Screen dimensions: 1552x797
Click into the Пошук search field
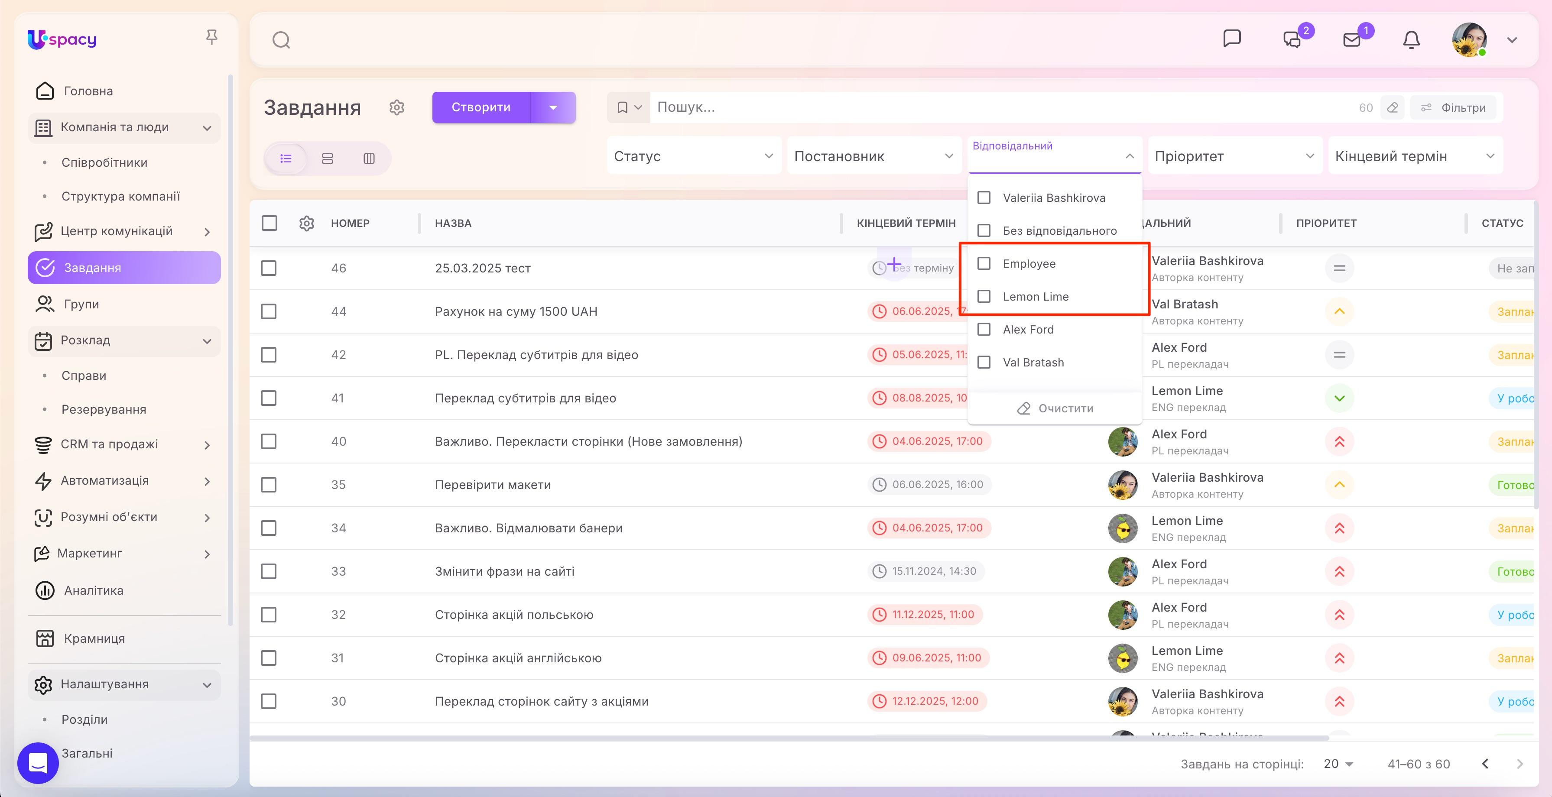1000,107
